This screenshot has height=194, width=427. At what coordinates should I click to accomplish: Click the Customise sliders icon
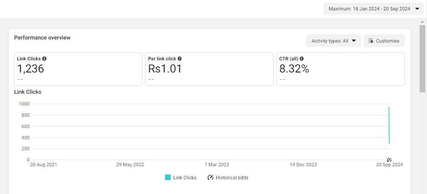[371, 41]
